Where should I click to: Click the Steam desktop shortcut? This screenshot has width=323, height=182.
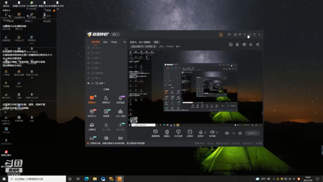[19, 84]
